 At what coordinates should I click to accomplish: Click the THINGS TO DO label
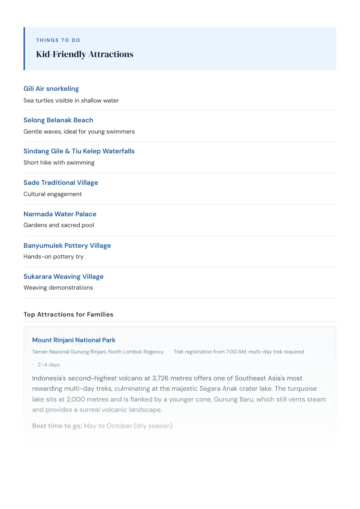pos(58,40)
